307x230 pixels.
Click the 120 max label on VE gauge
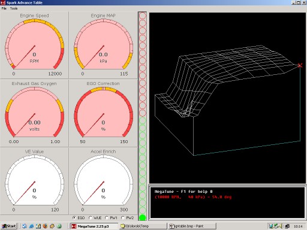[x=55, y=210]
